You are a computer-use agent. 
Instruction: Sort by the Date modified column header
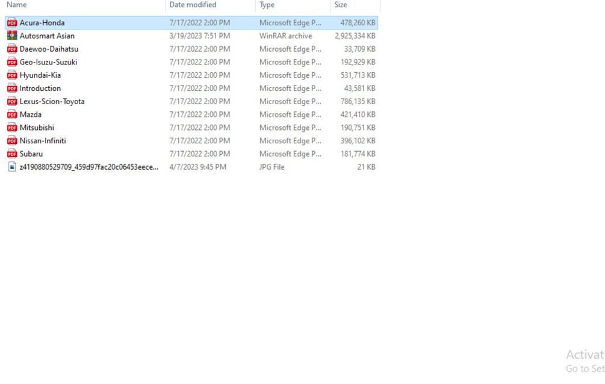point(193,5)
